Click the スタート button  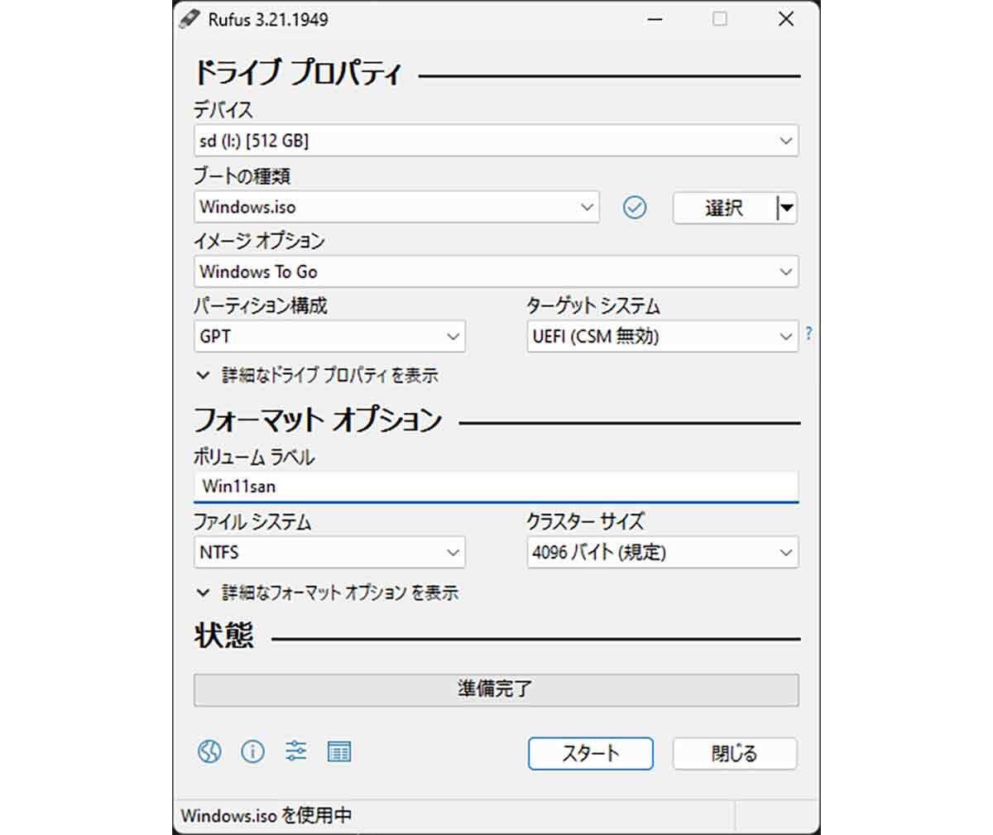pos(591,754)
